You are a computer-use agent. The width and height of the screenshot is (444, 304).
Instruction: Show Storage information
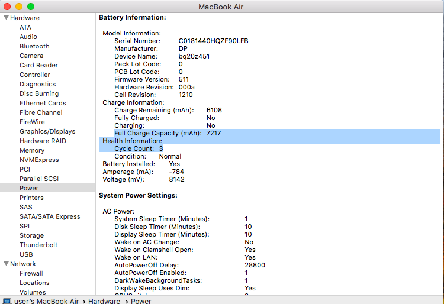coord(32,235)
